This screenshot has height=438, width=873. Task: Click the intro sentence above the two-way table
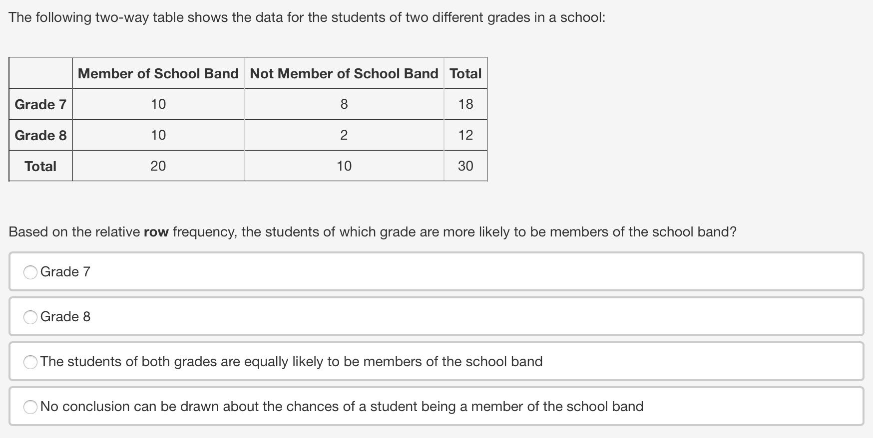[307, 17]
